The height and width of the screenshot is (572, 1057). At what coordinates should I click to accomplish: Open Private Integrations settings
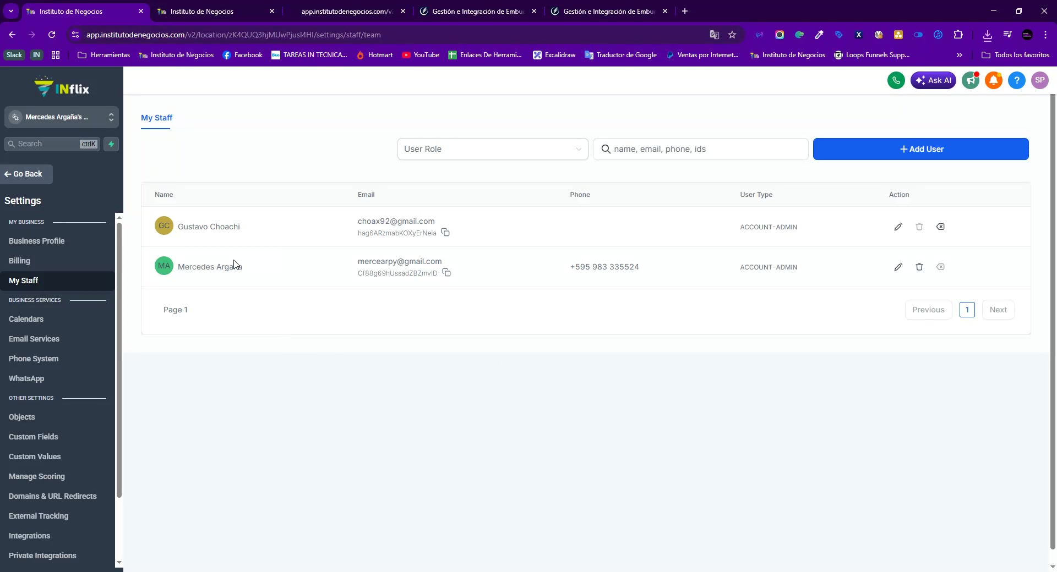(42, 555)
